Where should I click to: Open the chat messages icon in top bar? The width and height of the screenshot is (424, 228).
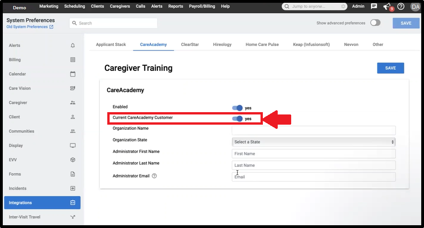[374, 6]
